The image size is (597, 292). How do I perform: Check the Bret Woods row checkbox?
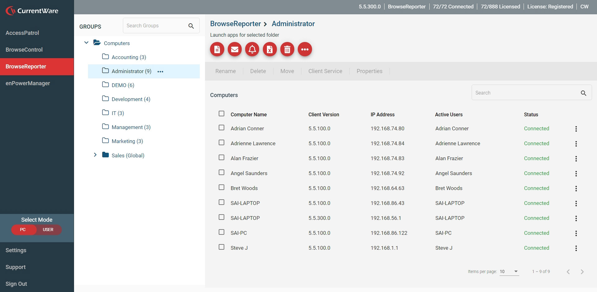tap(222, 187)
